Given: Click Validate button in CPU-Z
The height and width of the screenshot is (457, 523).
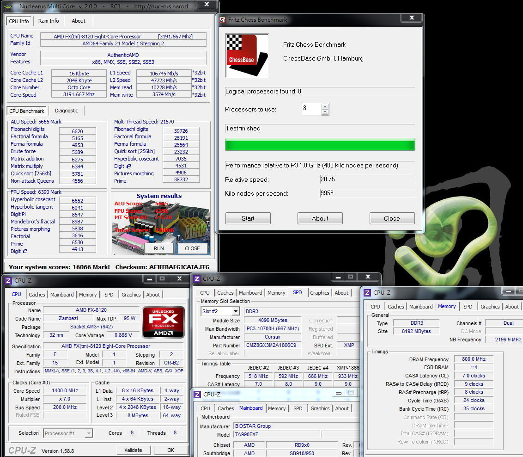Looking at the screenshot, I should point(134,450).
